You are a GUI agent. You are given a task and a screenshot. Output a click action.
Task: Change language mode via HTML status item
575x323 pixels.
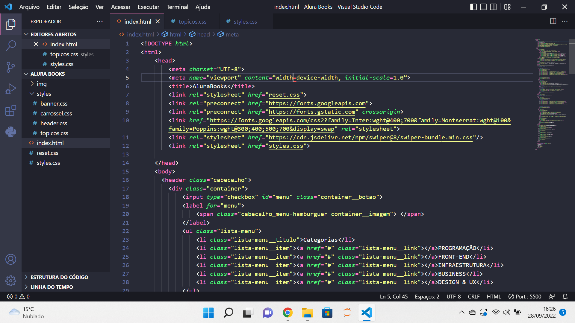494,296
